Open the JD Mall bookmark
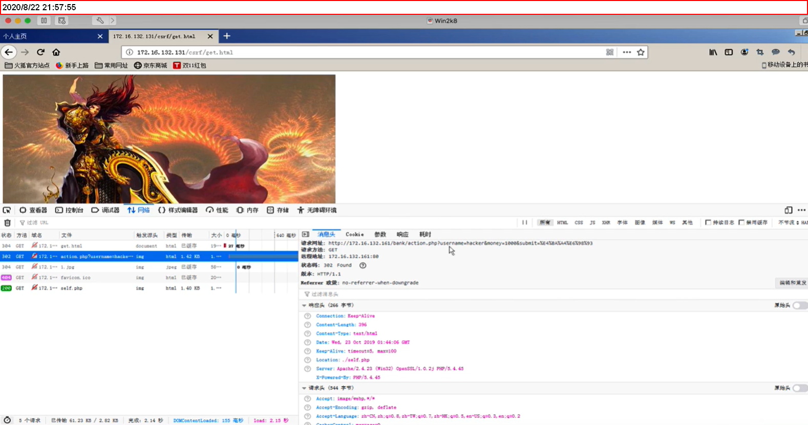Viewport: 808px width, 425px height. click(151, 65)
